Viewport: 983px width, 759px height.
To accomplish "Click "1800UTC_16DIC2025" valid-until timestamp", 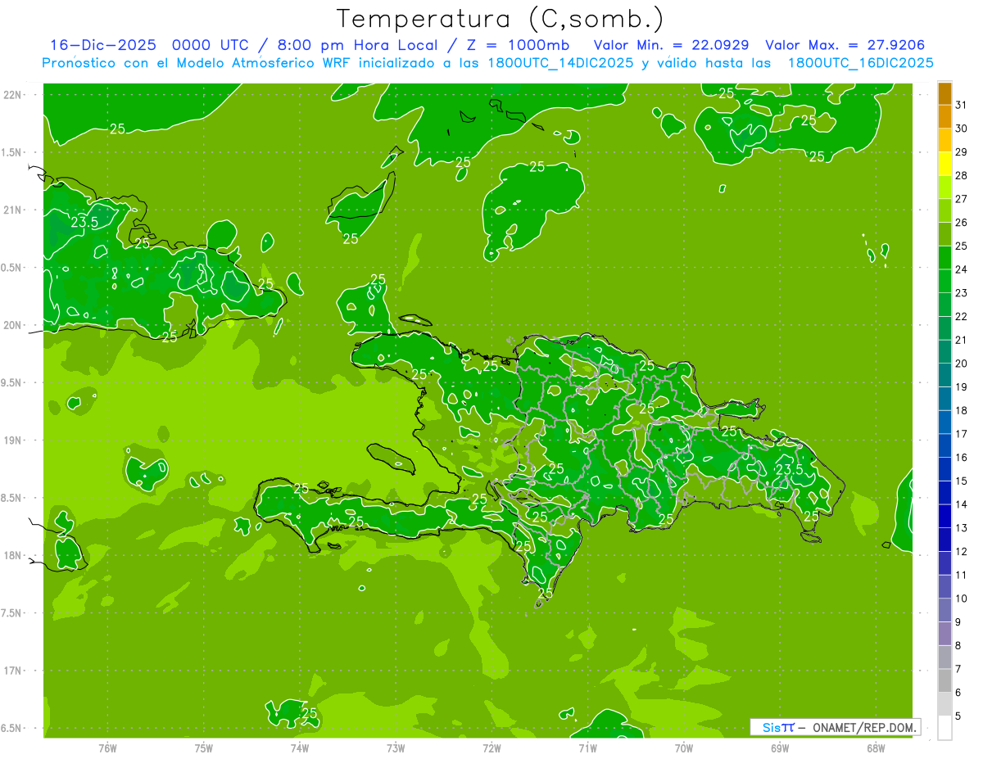I will 860,63.
